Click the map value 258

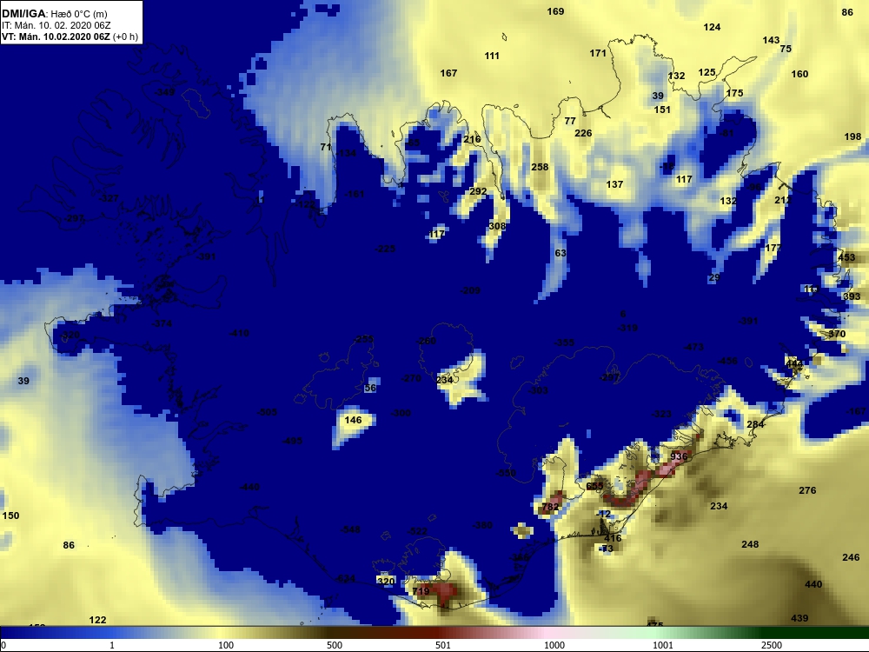(x=540, y=167)
